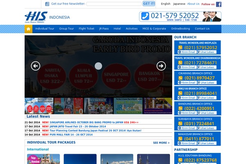The image size is (246, 164).
Task: View location of MM2100 Branch Office
Action: 207,98
